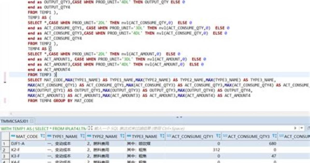
Task: Select the ACT_CONSUME_QTY1 column header
Action: pyautogui.click(x=193, y=136)
